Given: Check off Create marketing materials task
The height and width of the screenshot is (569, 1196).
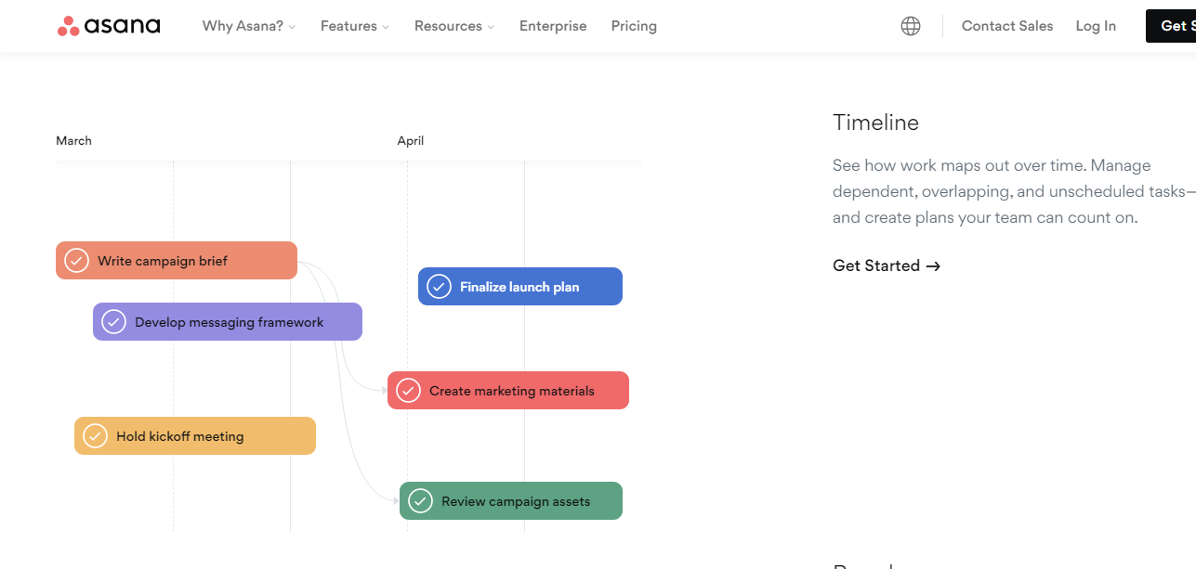Looking at the screenshot, I should click(408, 391).
